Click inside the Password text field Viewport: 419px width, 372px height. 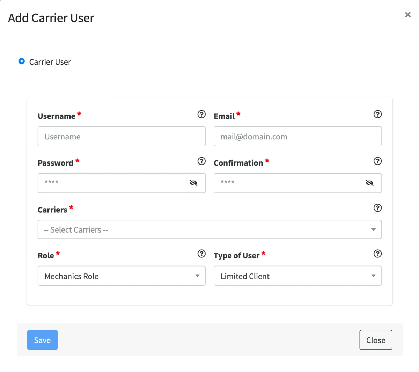point(115,183)
